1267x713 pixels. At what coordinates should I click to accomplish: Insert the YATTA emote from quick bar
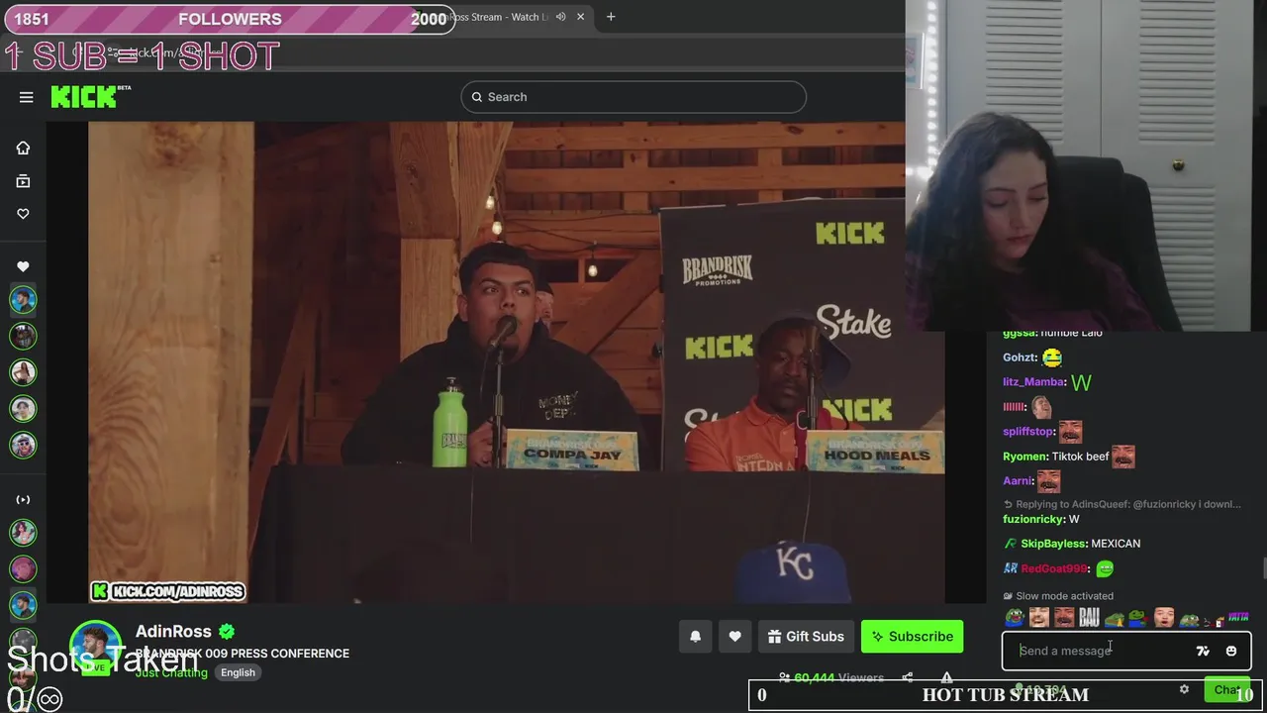pos(1238,618)
